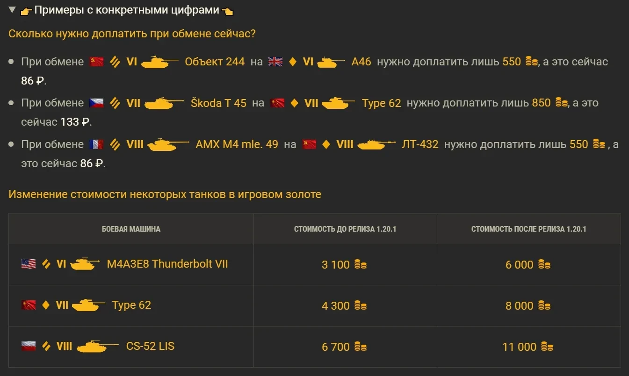Click the gold coins icon beside 3 100

360,265
